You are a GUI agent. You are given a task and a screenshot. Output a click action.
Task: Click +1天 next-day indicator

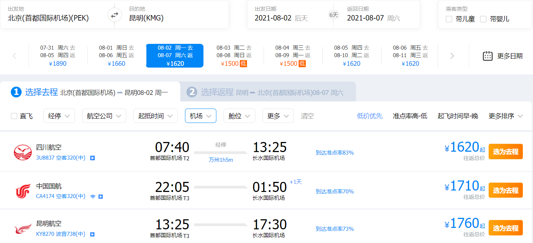click(x=296, y=182)
